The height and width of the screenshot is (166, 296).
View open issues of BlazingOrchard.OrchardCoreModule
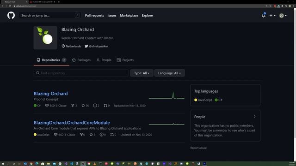click(x=103, y=135)
